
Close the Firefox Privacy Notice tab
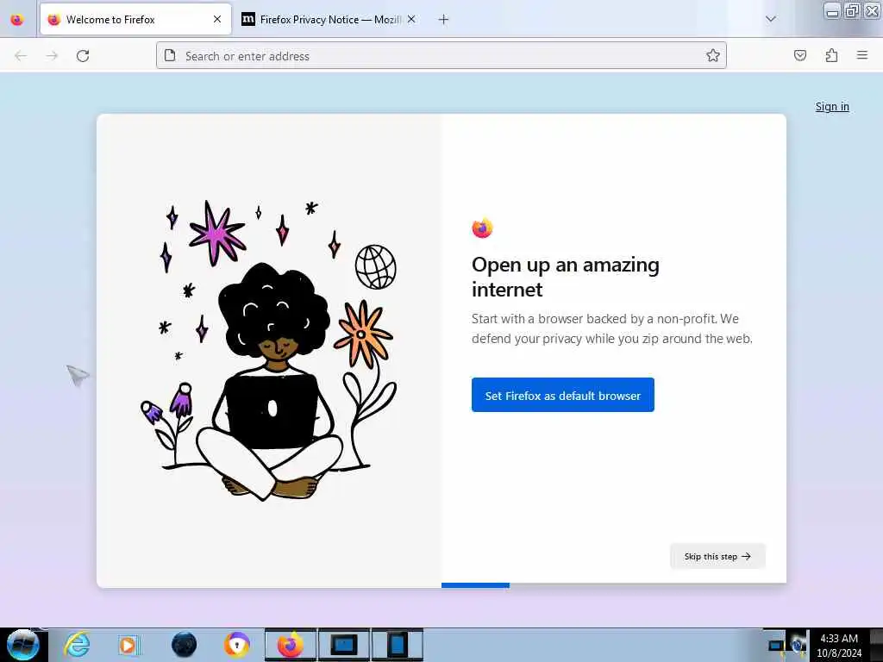coord(411,19)
